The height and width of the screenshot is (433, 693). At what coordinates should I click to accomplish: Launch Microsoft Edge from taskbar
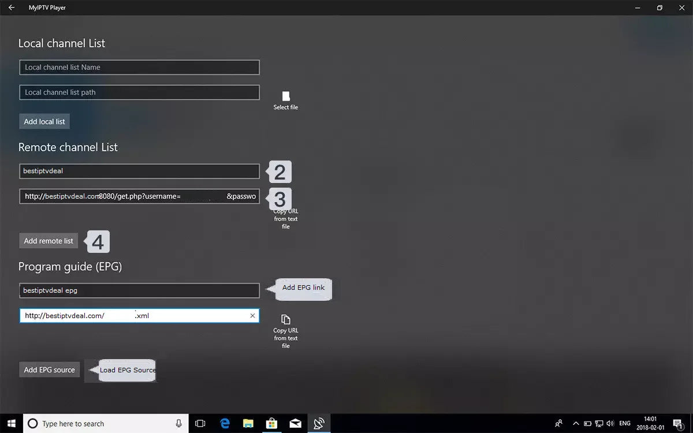pyautogui.click(x=225, y=423)
